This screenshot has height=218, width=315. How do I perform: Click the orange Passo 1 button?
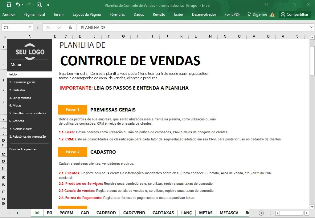(x=72, y=110)
